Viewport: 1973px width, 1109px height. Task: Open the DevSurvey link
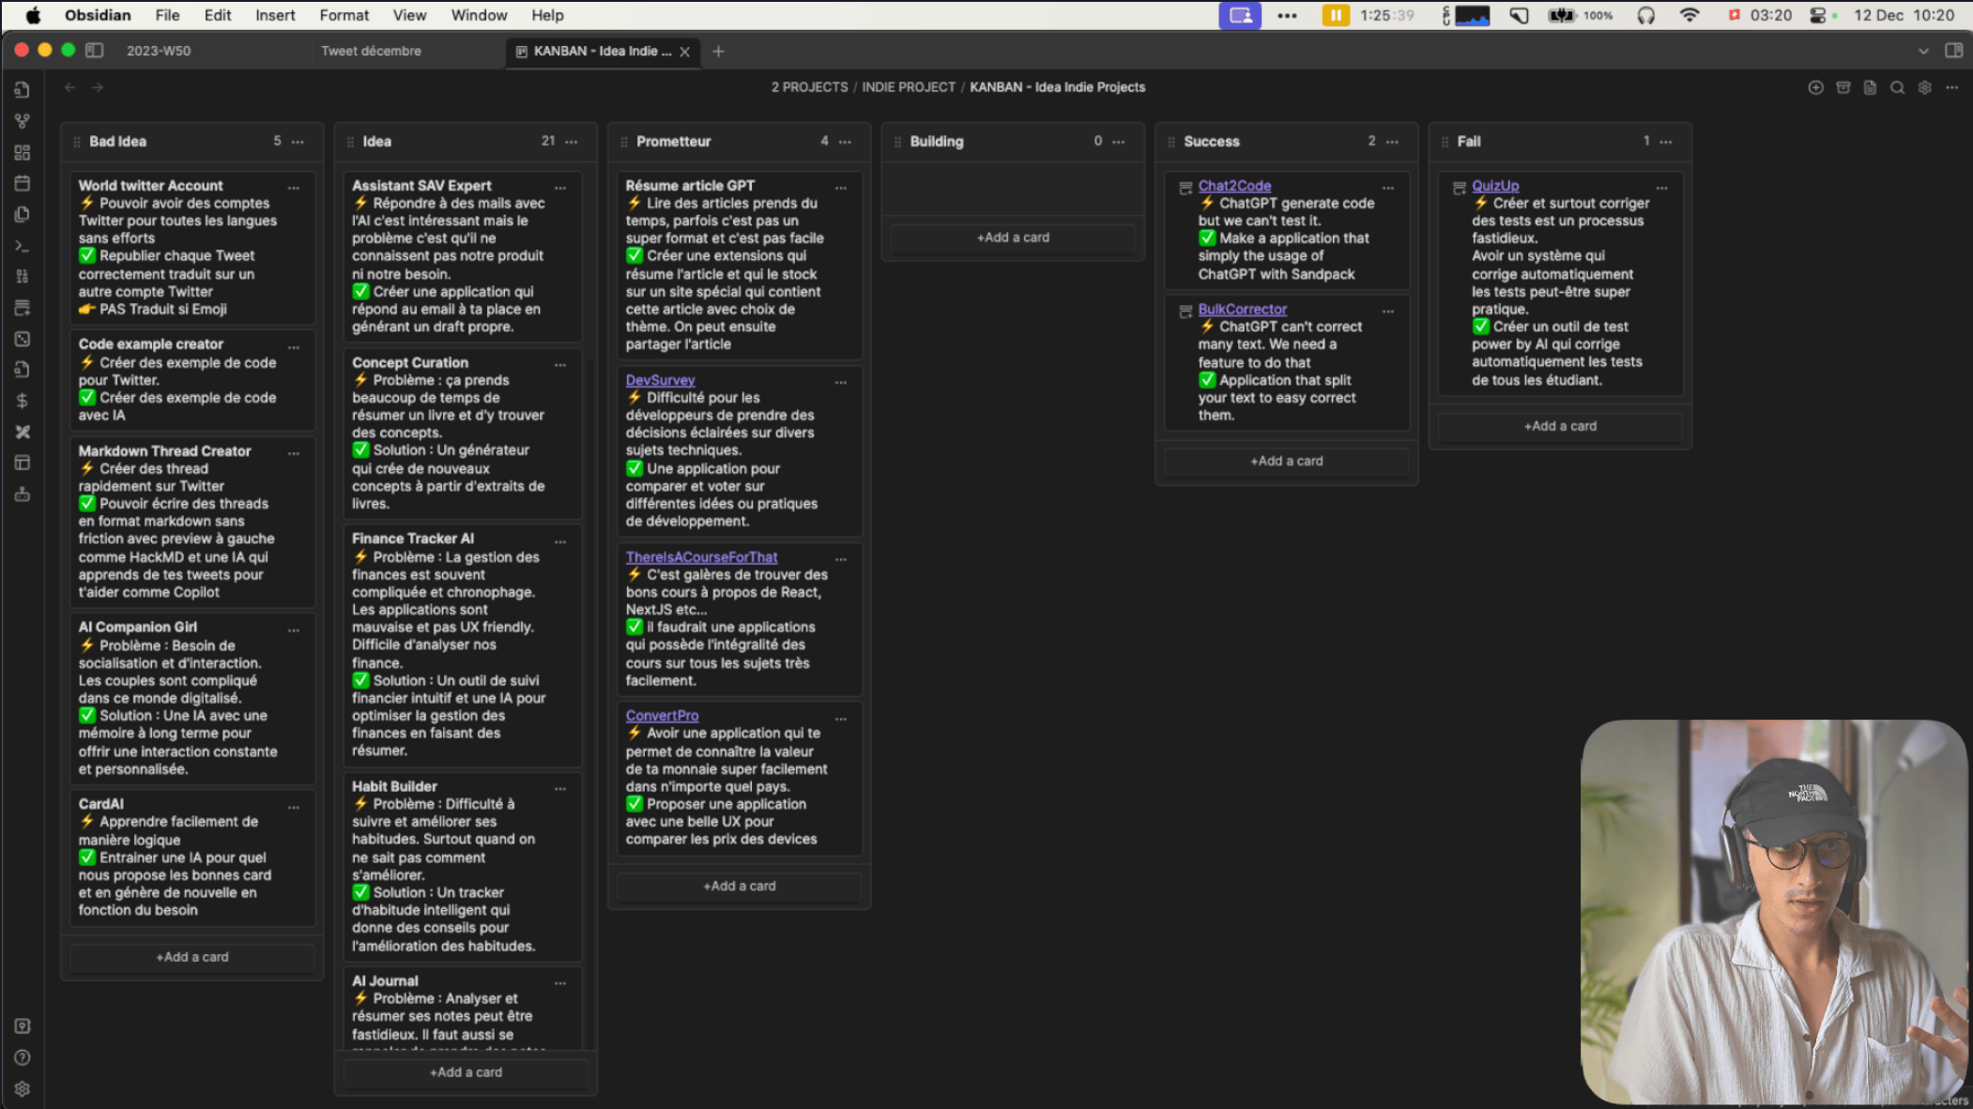[x=660, y=380]
